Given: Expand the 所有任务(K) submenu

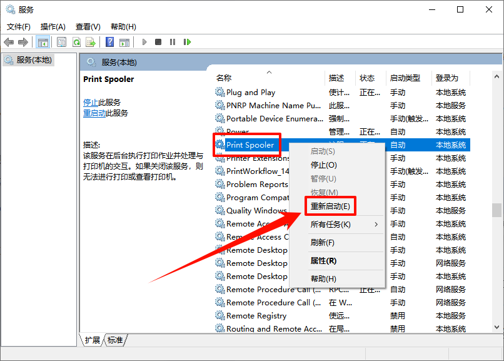Looking at the screenshot, I should (x=344, y=224).
